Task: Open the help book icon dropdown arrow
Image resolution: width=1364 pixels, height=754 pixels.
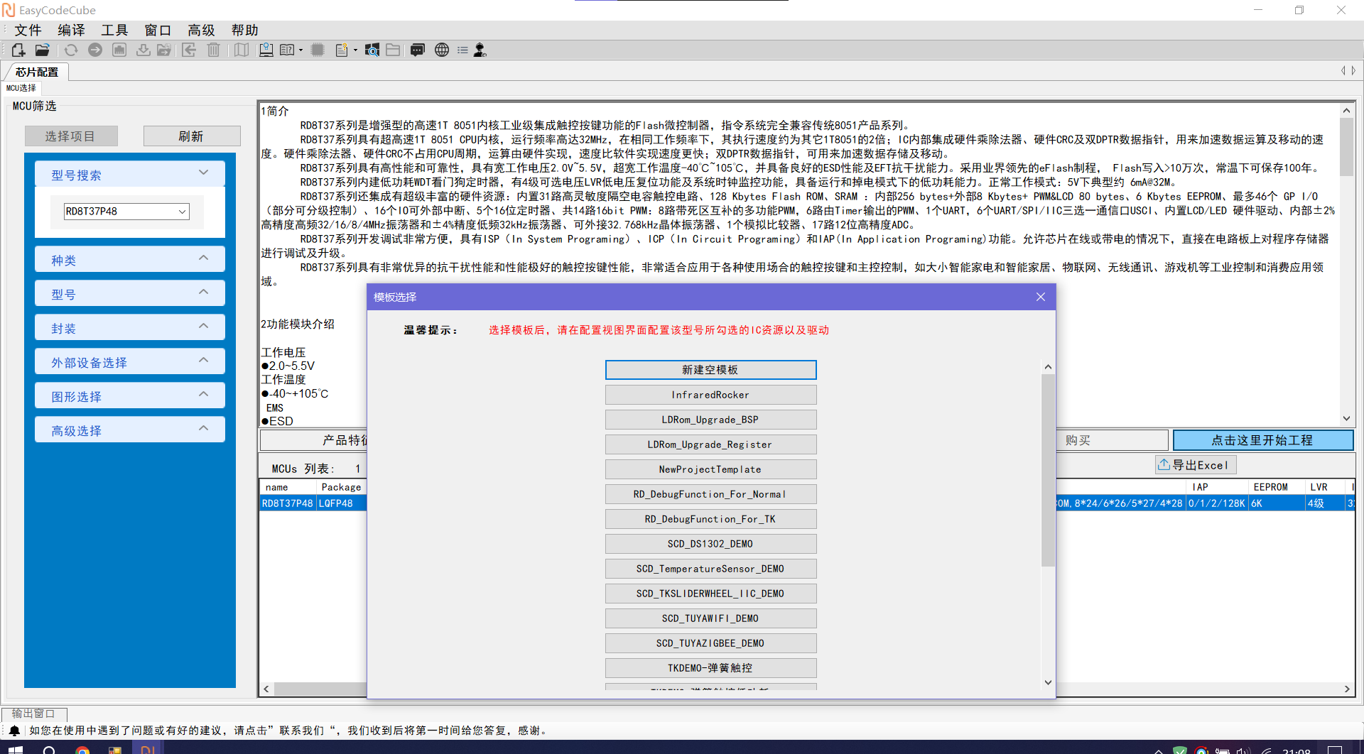Action: coord(301,50)
